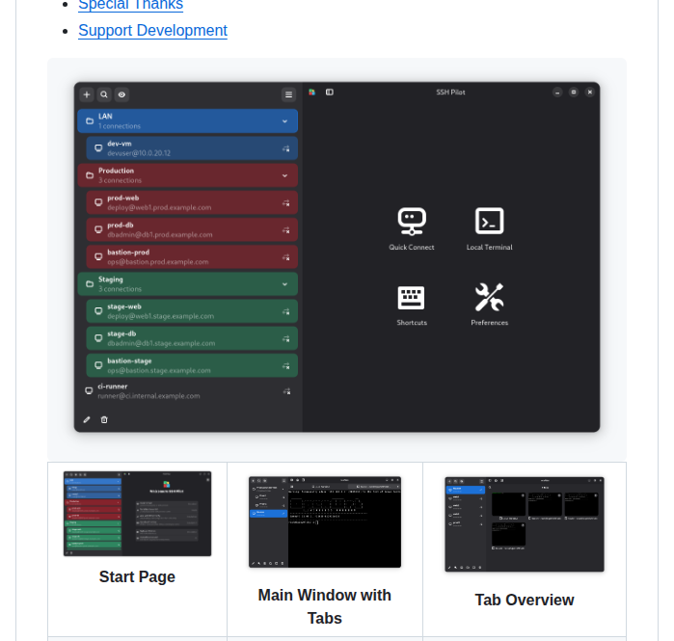Open the Tab Overview thumbnail
674x641 pixels.
525,524
